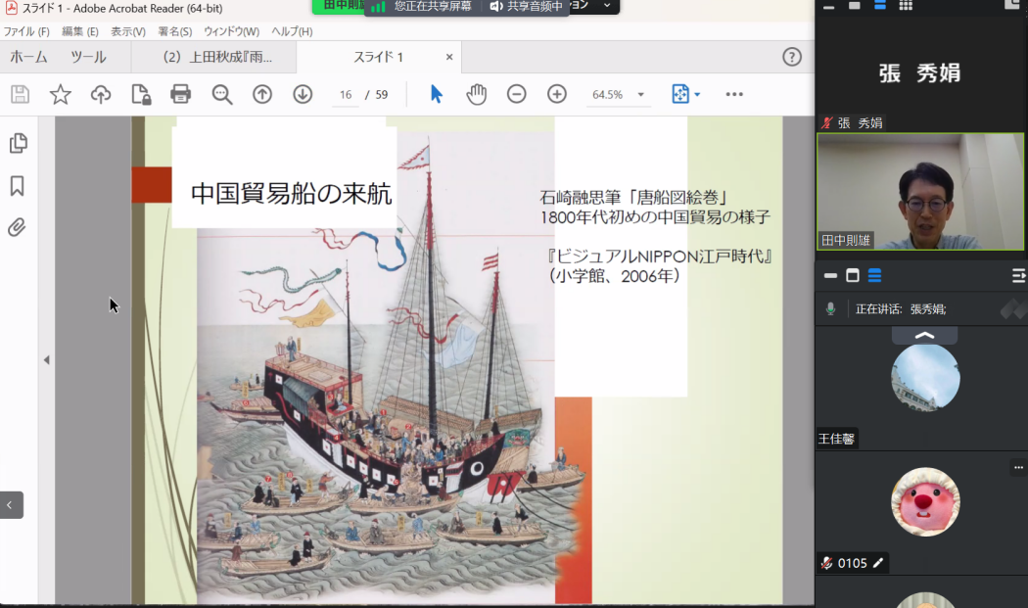
Task: Toggle participant list using right-edge list icon
Action: coord(1019,276)
